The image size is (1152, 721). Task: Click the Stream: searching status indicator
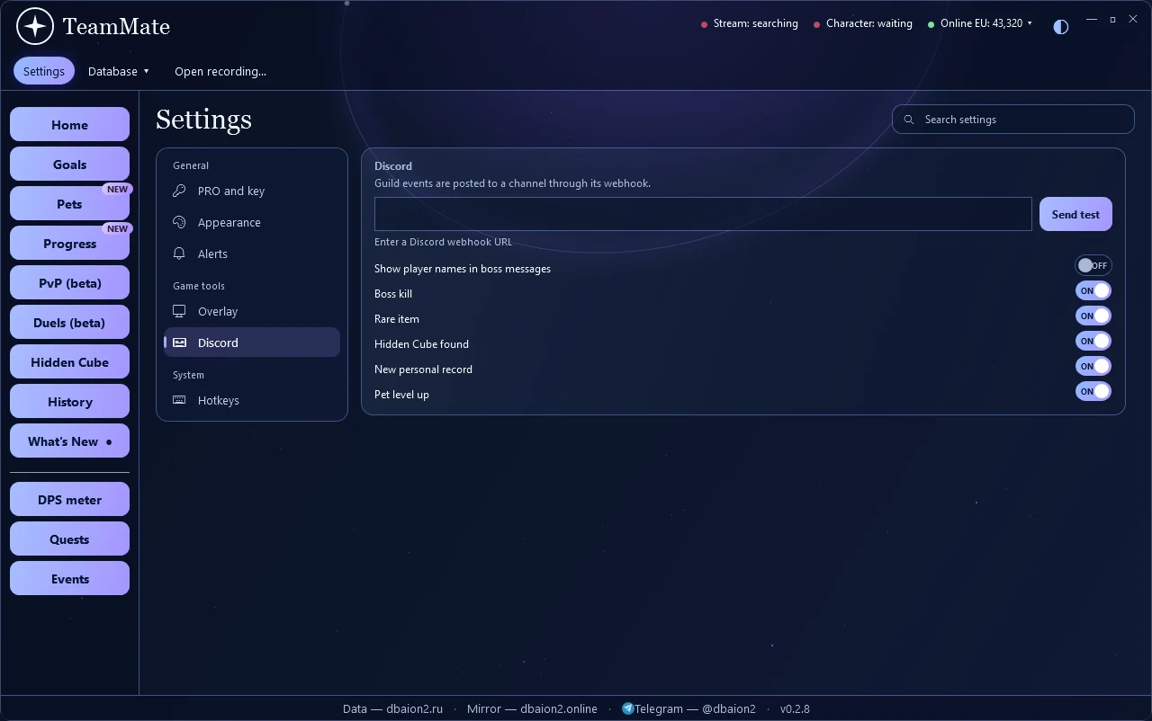750,23
